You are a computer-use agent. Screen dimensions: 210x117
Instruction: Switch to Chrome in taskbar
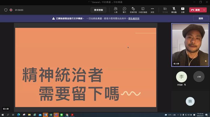[67, 115]
